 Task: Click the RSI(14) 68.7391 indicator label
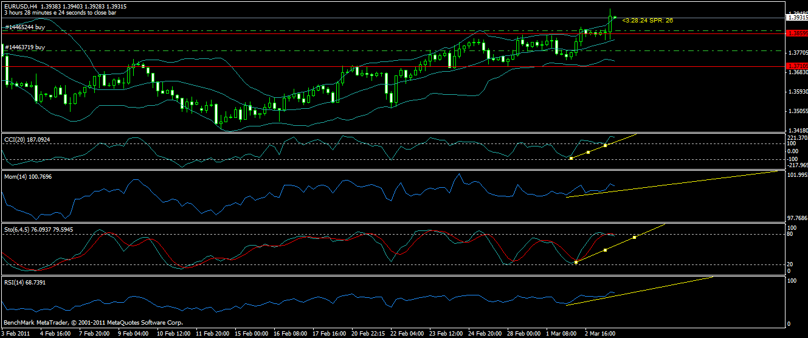tap(25, 283)
